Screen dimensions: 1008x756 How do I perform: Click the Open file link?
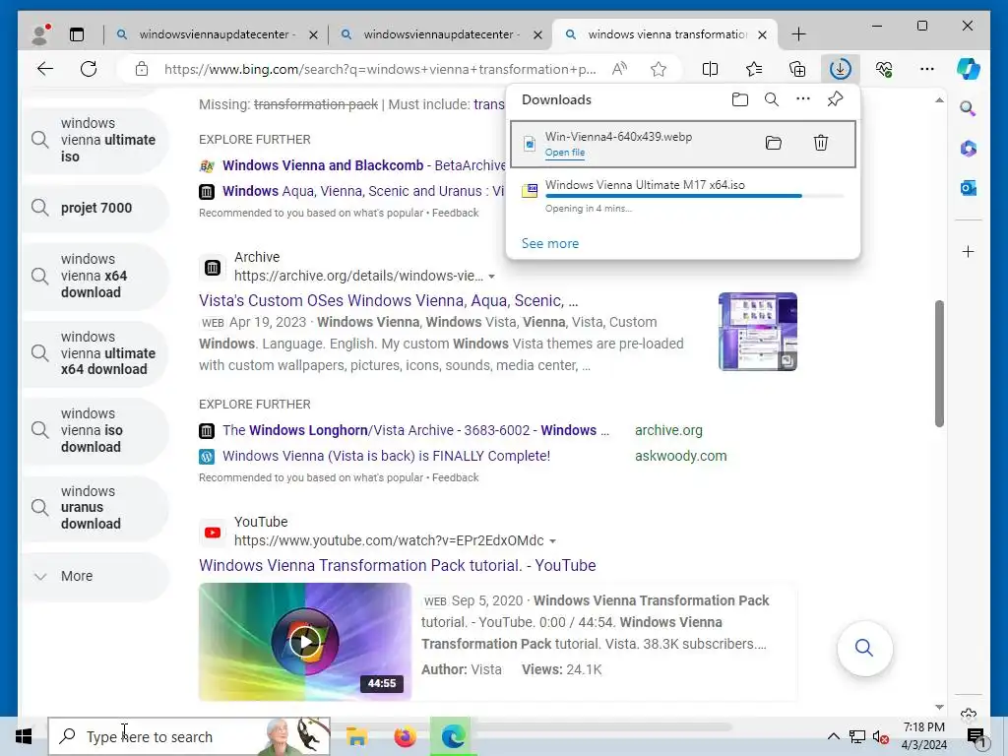pyautogui.click(x=564, y=153)
